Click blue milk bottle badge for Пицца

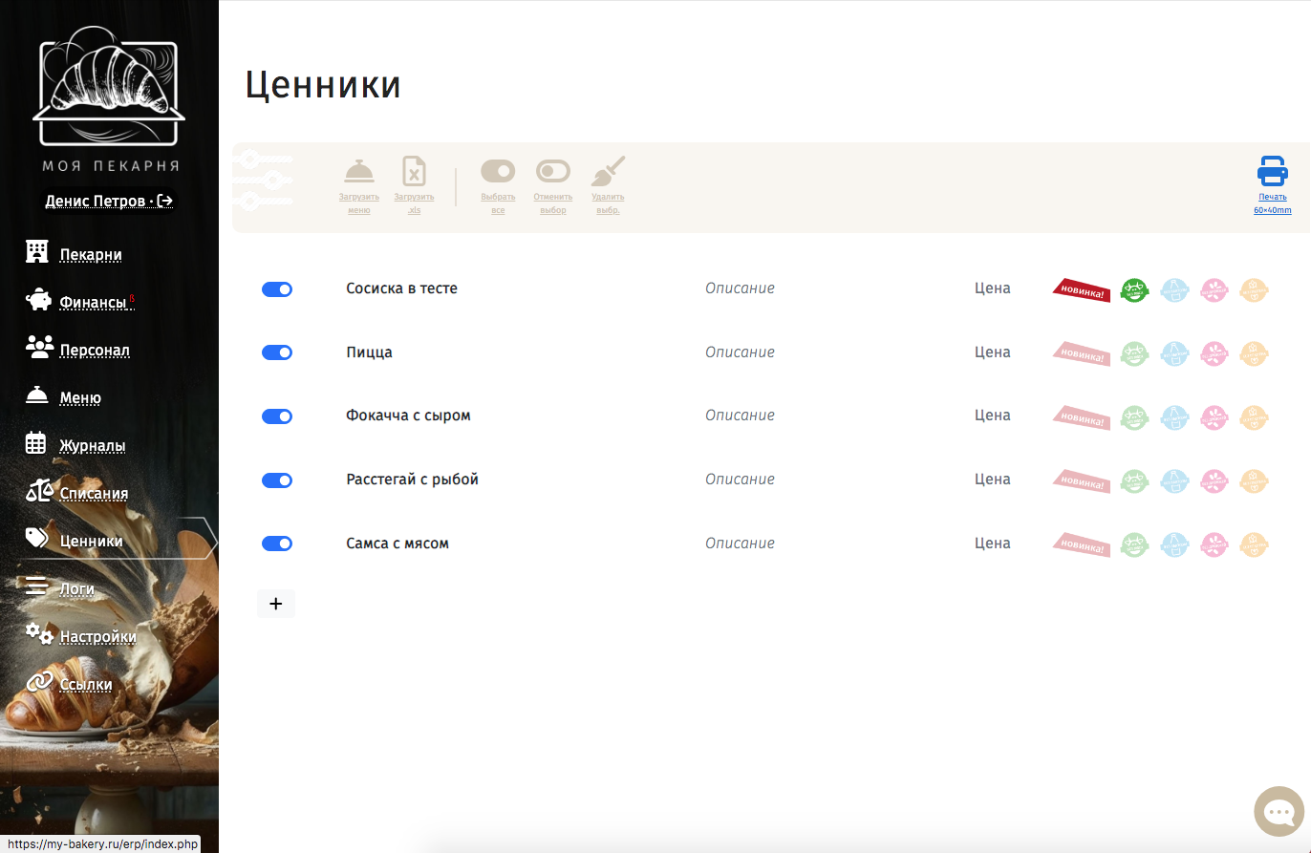pos(1173,353)
